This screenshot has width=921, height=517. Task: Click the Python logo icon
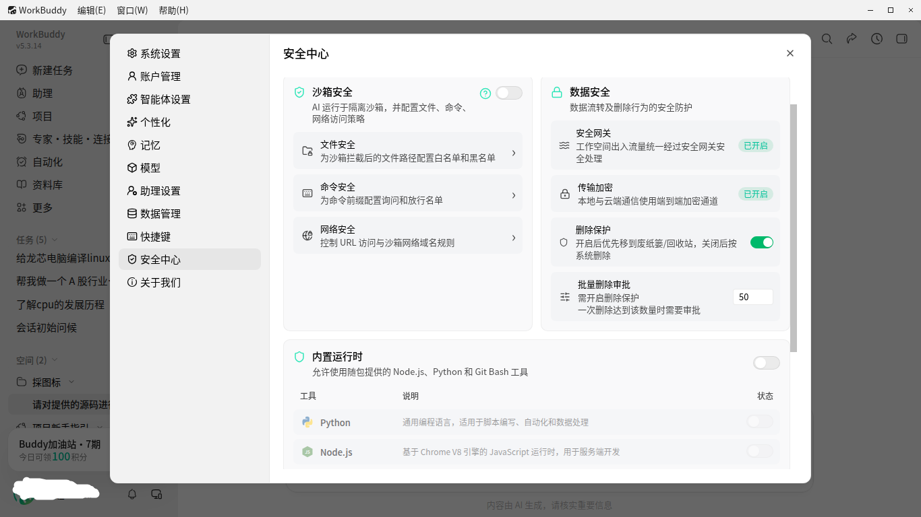(307, 423)
